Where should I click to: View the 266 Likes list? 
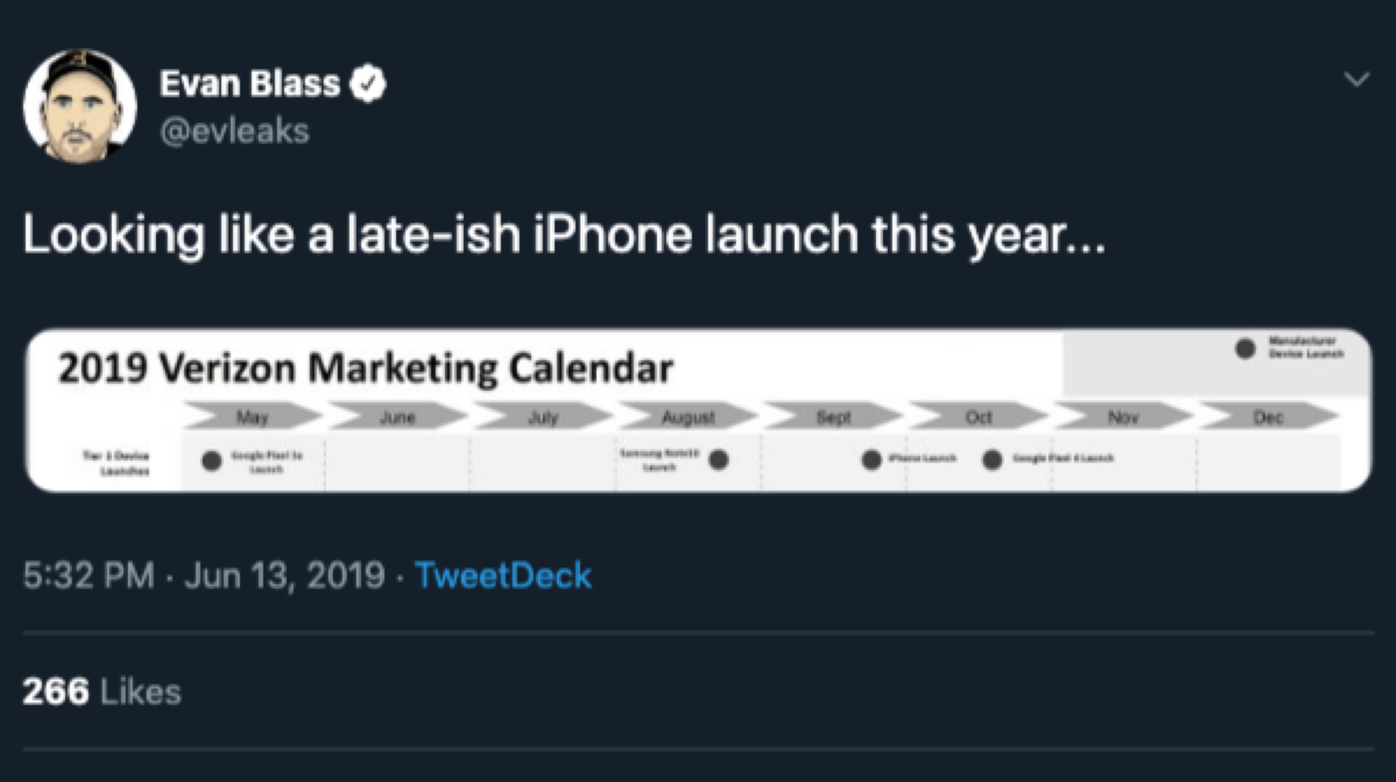(102, 692)
